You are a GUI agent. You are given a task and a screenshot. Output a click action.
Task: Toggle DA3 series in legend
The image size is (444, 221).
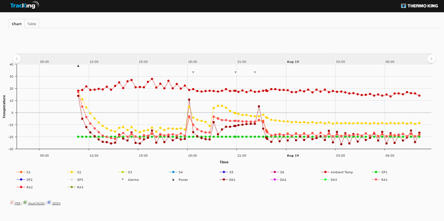(329, 180)
